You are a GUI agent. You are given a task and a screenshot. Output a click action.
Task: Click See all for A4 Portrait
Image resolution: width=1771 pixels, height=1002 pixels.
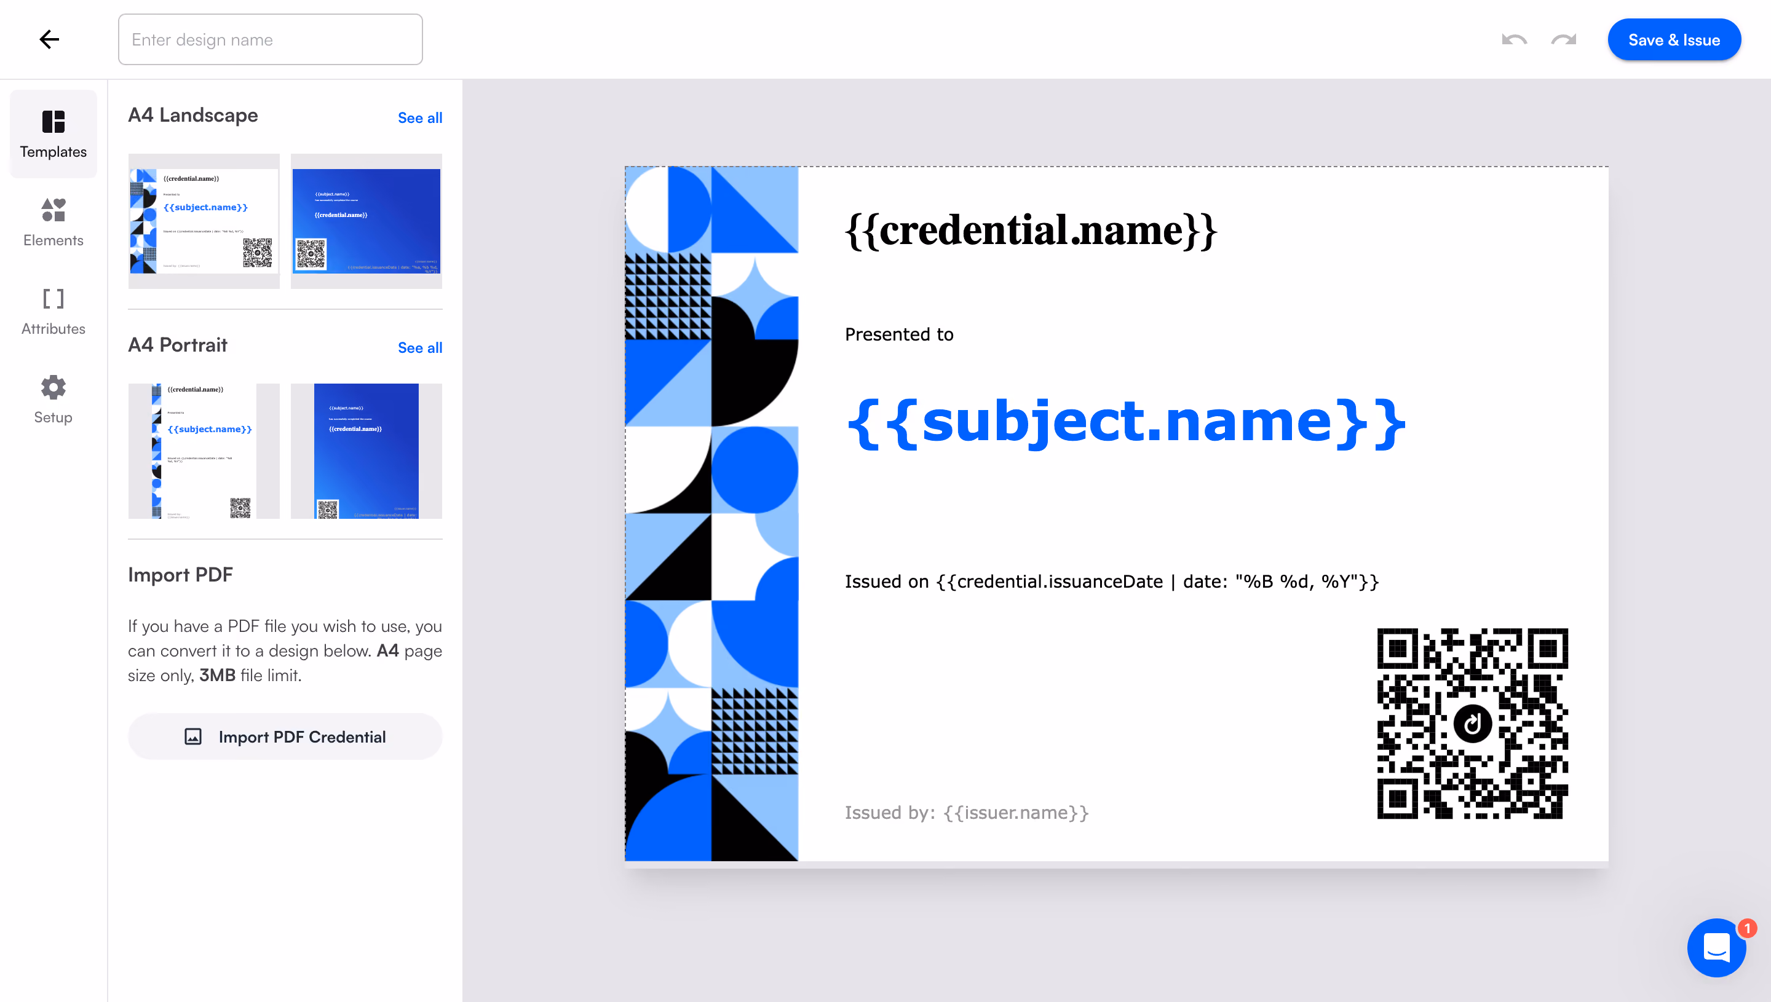pos(420,347)
